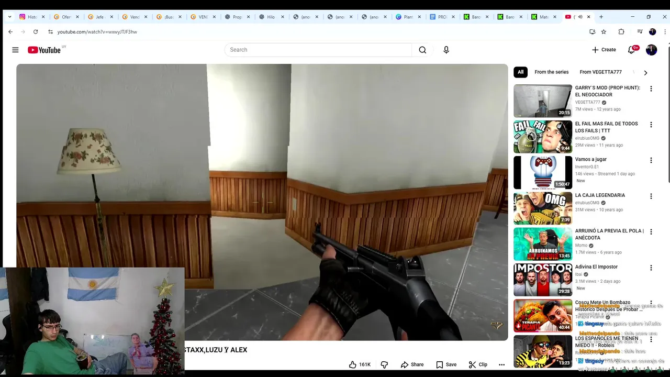Open title 'Vamos a jugar'
The height and width of the screenshot is (377, 670).
591,159
